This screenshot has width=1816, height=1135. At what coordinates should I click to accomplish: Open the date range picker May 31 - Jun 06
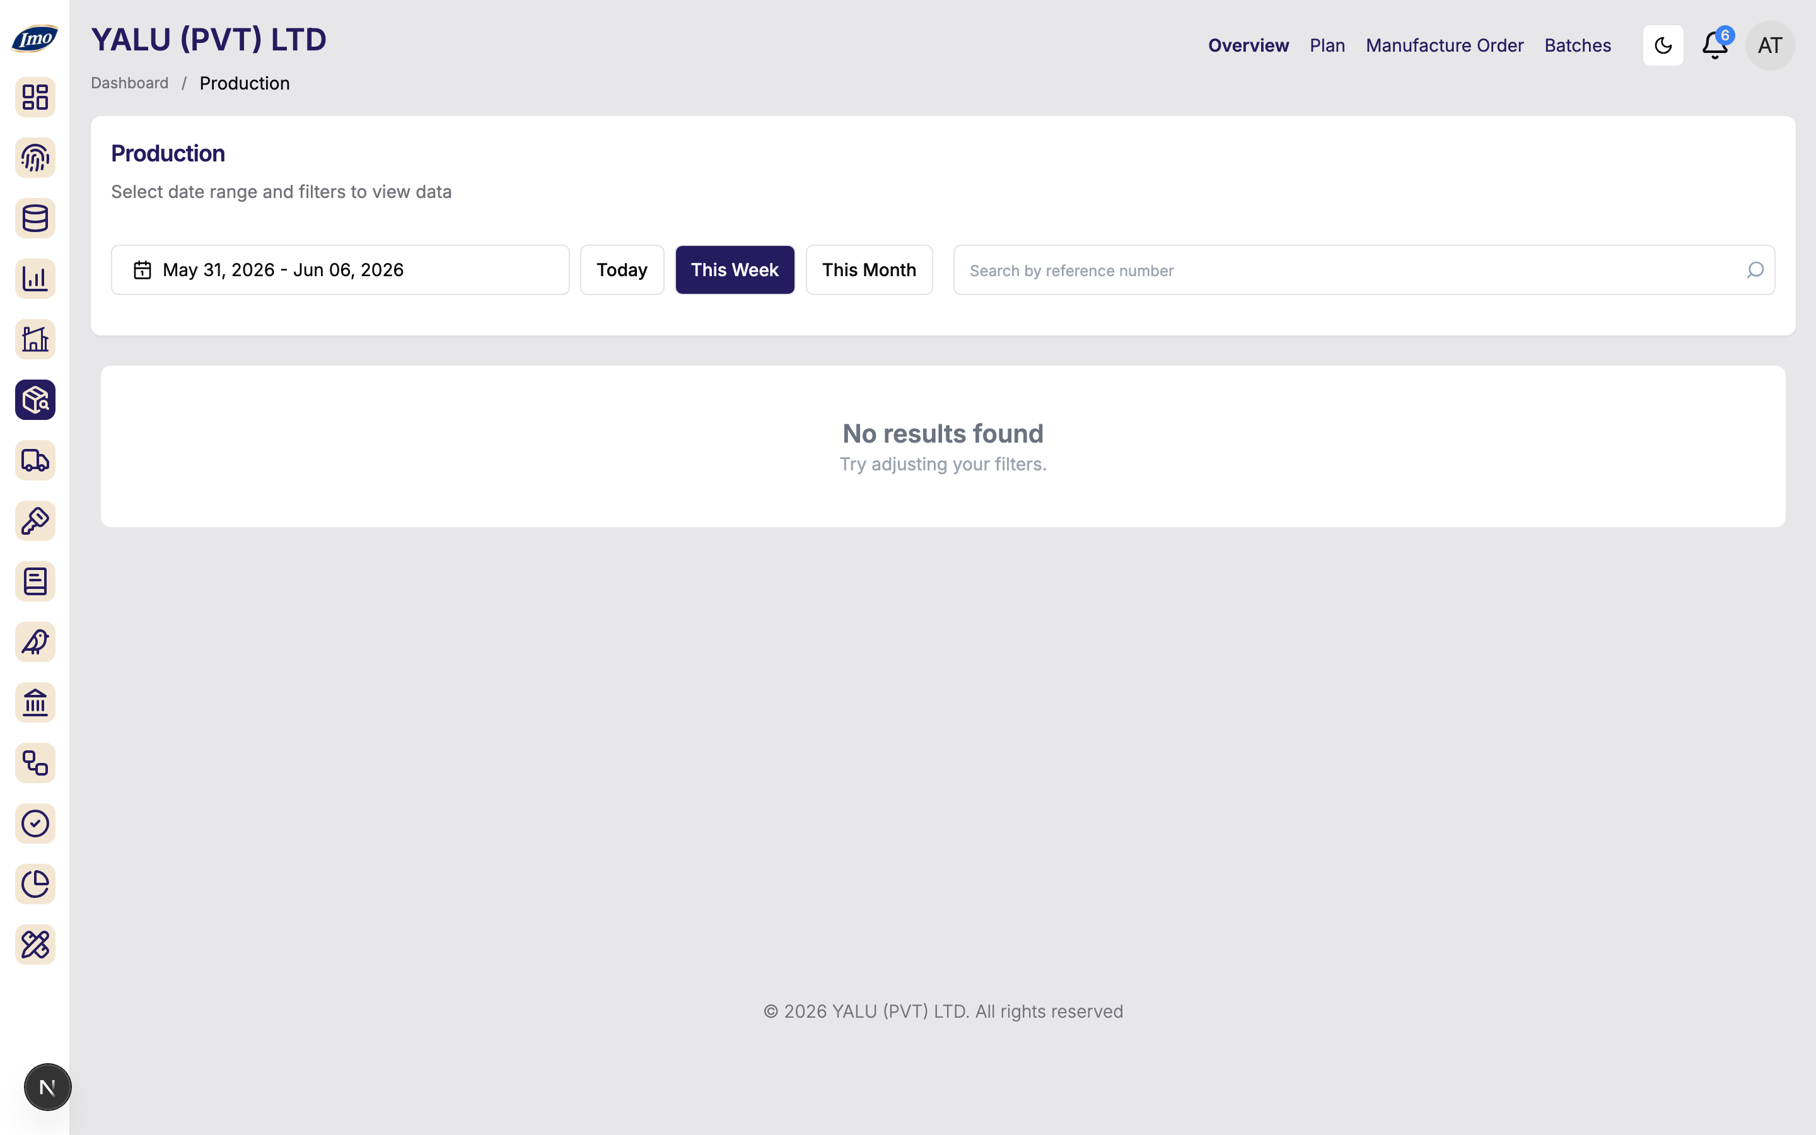(340, 271)
